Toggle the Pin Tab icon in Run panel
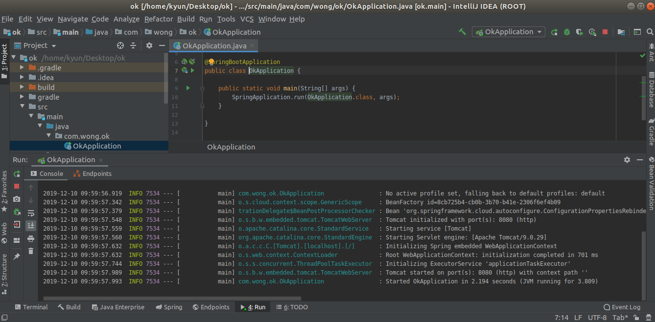Viewport: 655px width, 322px height. (x=17, y=257)
